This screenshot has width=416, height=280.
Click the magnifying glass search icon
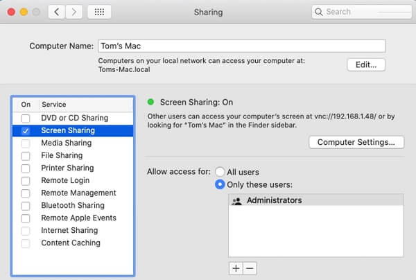point(320,12)
